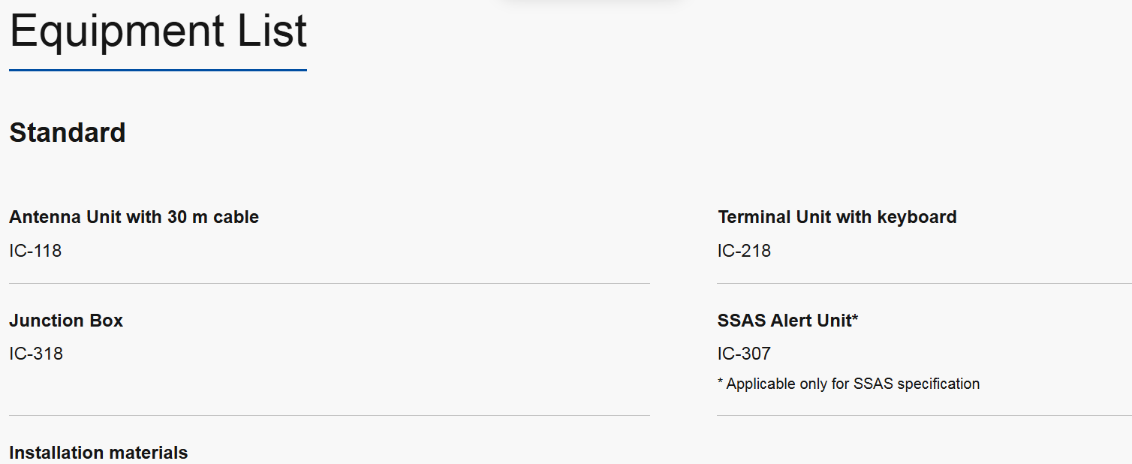
Task: Click the Equipment List page heading
Action: pos(158,32)
